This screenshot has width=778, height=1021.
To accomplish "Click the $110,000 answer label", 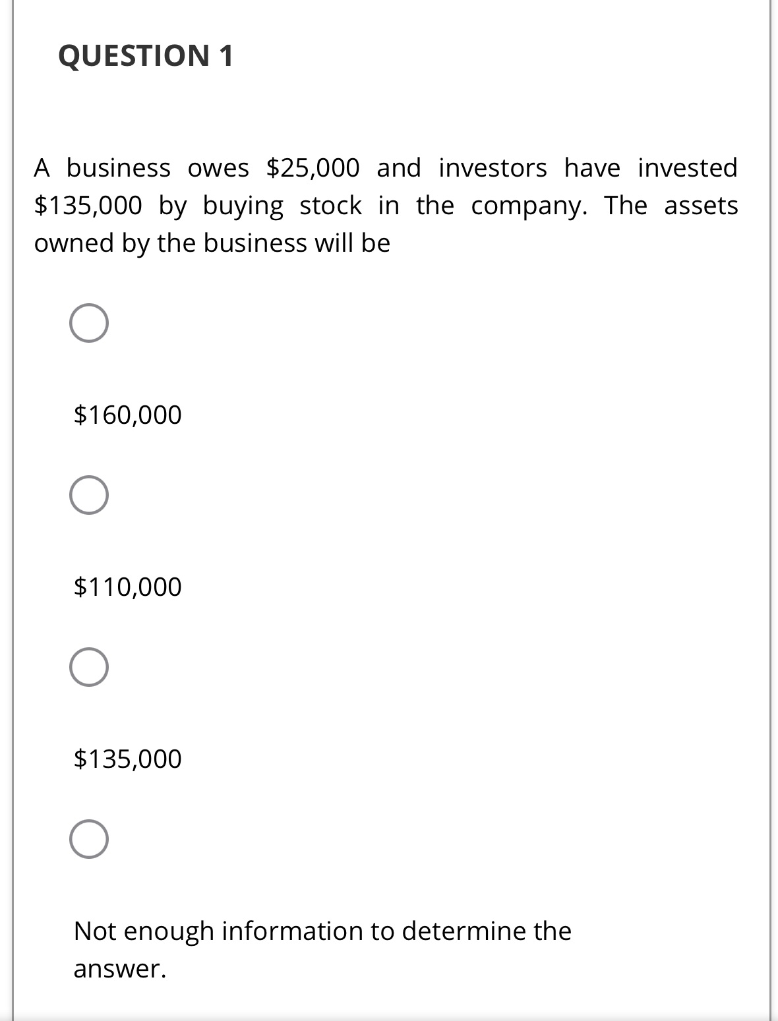I will (128, 586).
